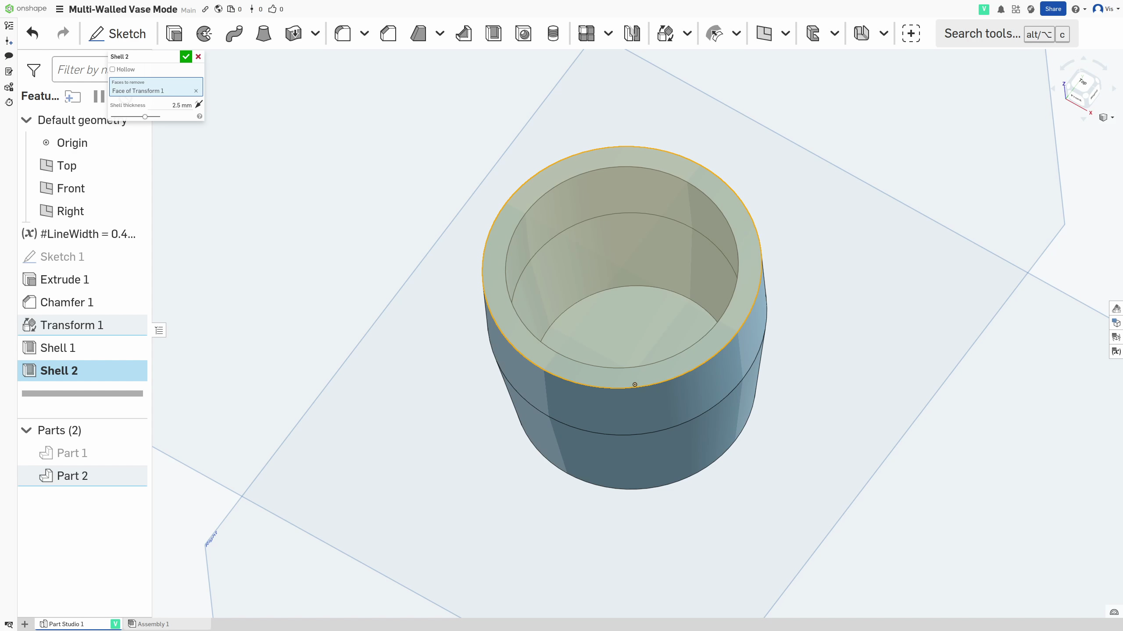This screenshot has height=631, width=1123.
Task: Toggle the rollback pause bars icon
Action: [x=99, y=96]
